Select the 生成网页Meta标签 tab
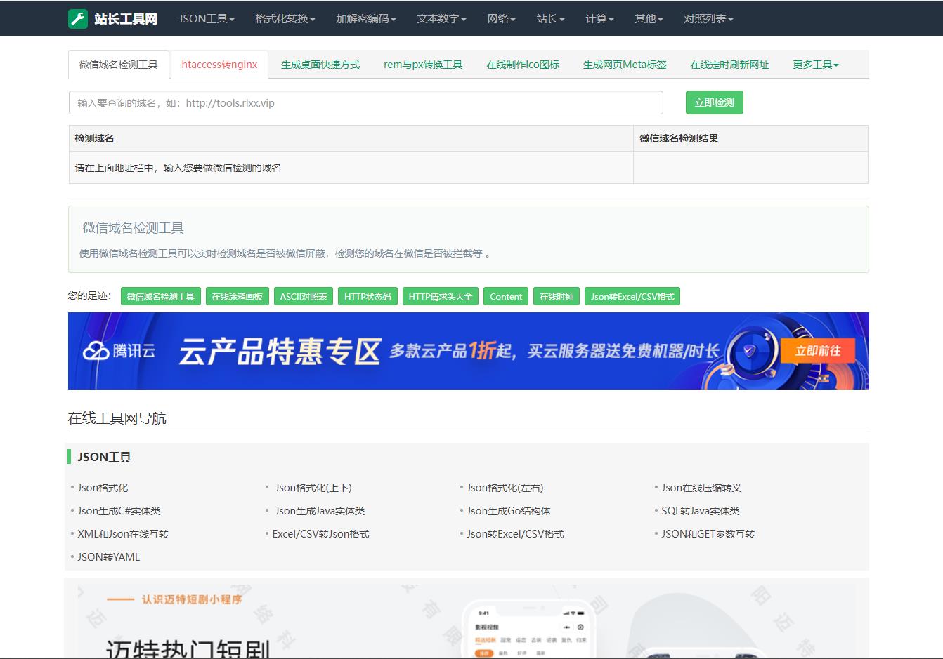Image resolution: width=943 pixels, height=659 pixels. click(625, 65)
